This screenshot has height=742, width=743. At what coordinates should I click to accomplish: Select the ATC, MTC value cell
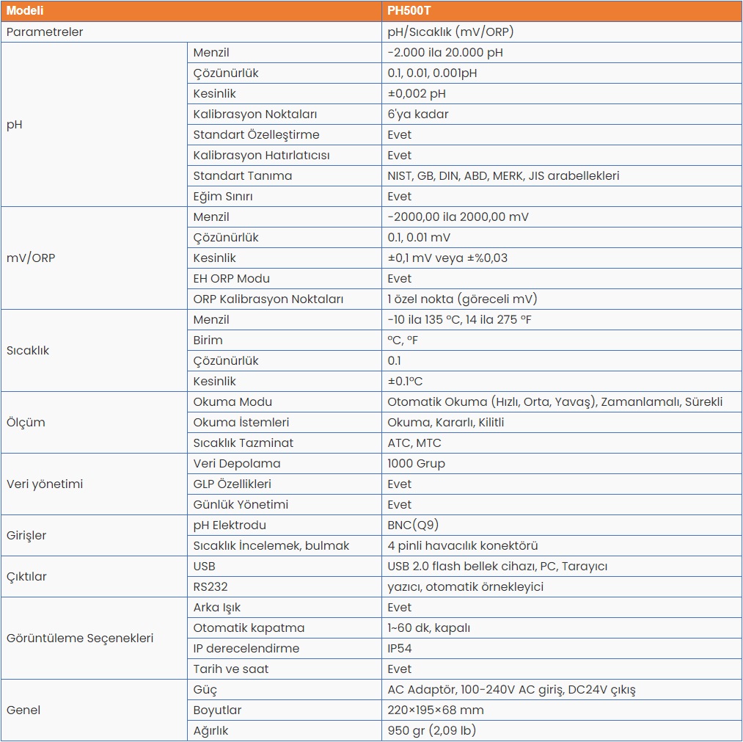point(562,443)
